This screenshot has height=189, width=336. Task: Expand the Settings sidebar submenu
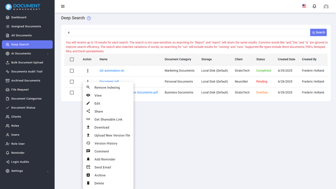point(48,171)
